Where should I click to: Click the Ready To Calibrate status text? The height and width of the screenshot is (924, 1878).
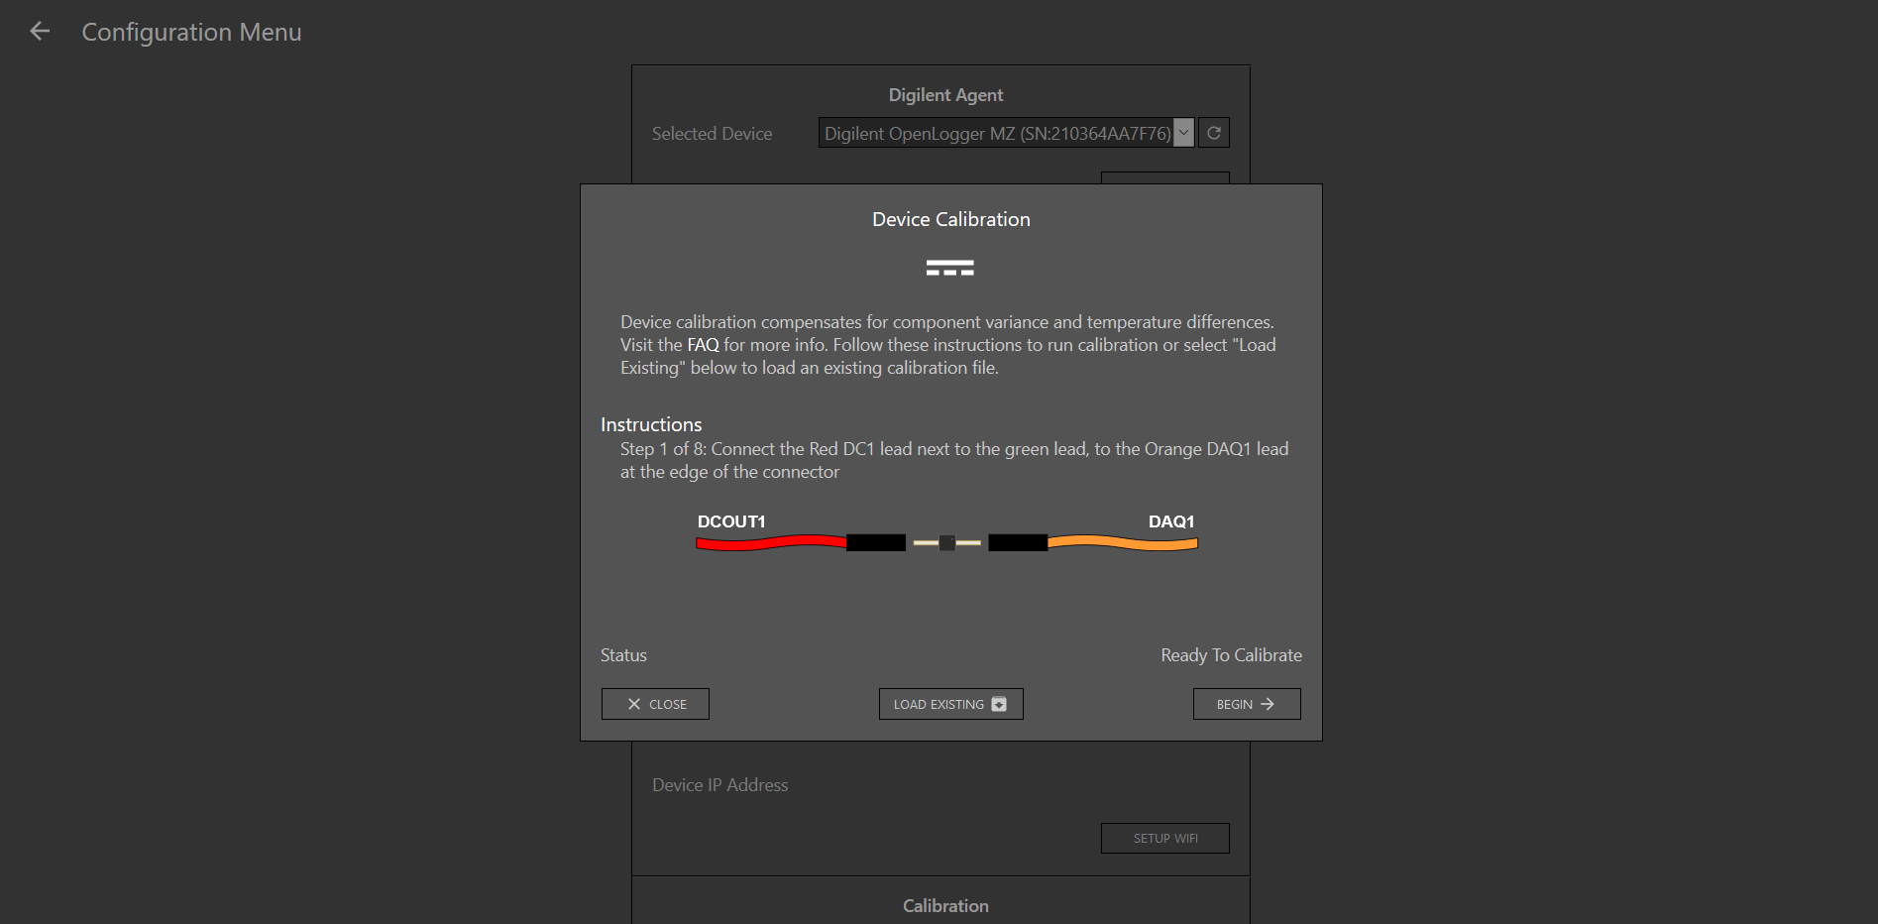(1231, 655)
